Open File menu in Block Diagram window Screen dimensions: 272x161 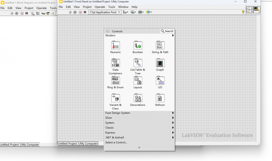click(x=2, y=8)
